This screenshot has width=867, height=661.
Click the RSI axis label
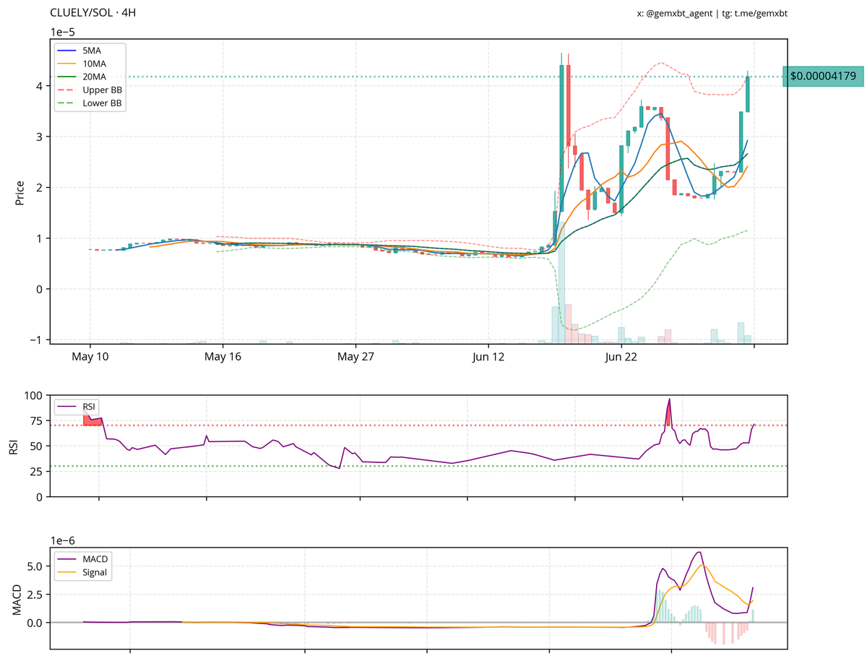click(x=14, y=446)
